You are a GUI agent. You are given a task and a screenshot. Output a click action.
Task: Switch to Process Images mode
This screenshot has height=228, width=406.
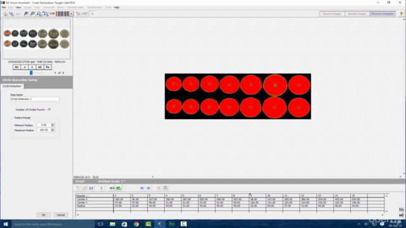[383, 14]
